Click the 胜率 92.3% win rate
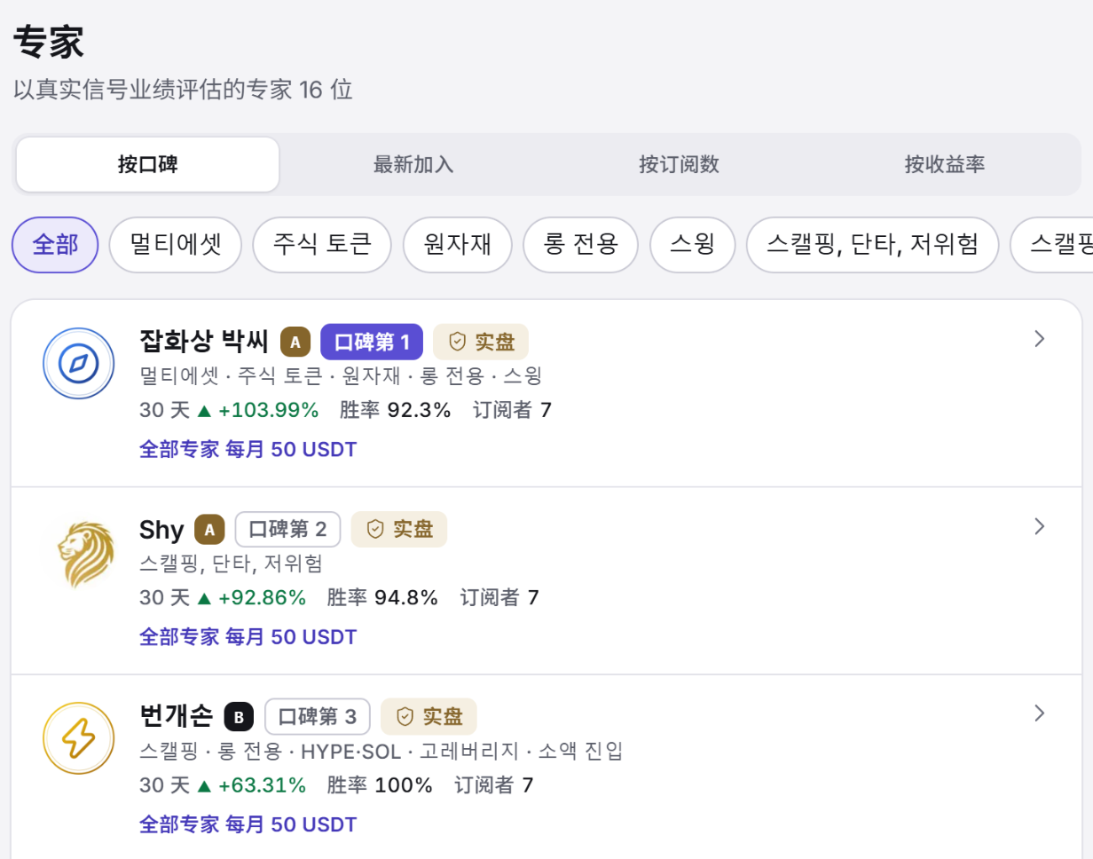 (396, 410)
